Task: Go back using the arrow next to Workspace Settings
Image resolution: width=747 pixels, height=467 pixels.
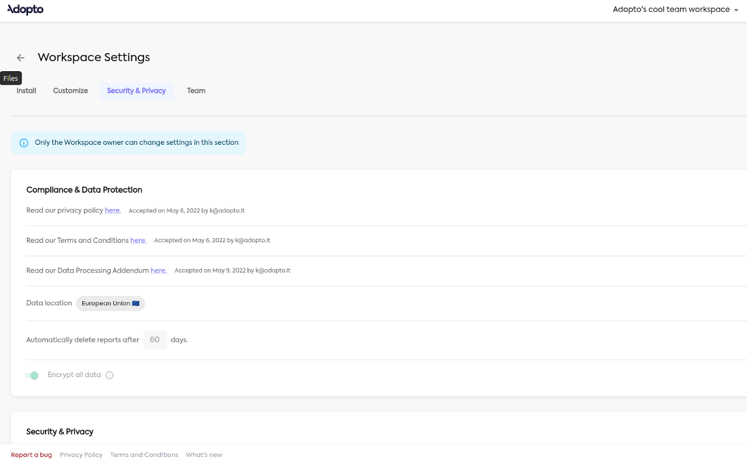Action: click(21, 58)
